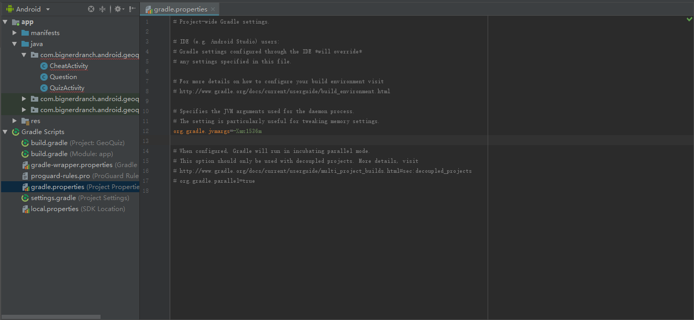Click the Collapse All icon in Project panel

(x=102, y=9)
